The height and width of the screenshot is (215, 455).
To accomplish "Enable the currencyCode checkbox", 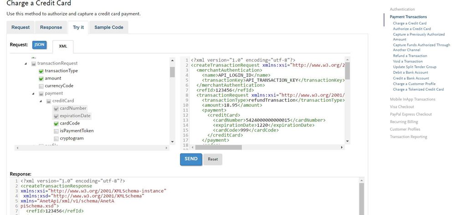I will pos(41,86).
